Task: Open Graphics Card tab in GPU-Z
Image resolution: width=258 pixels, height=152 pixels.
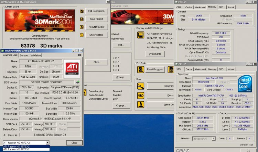Action: pos(10,55)
